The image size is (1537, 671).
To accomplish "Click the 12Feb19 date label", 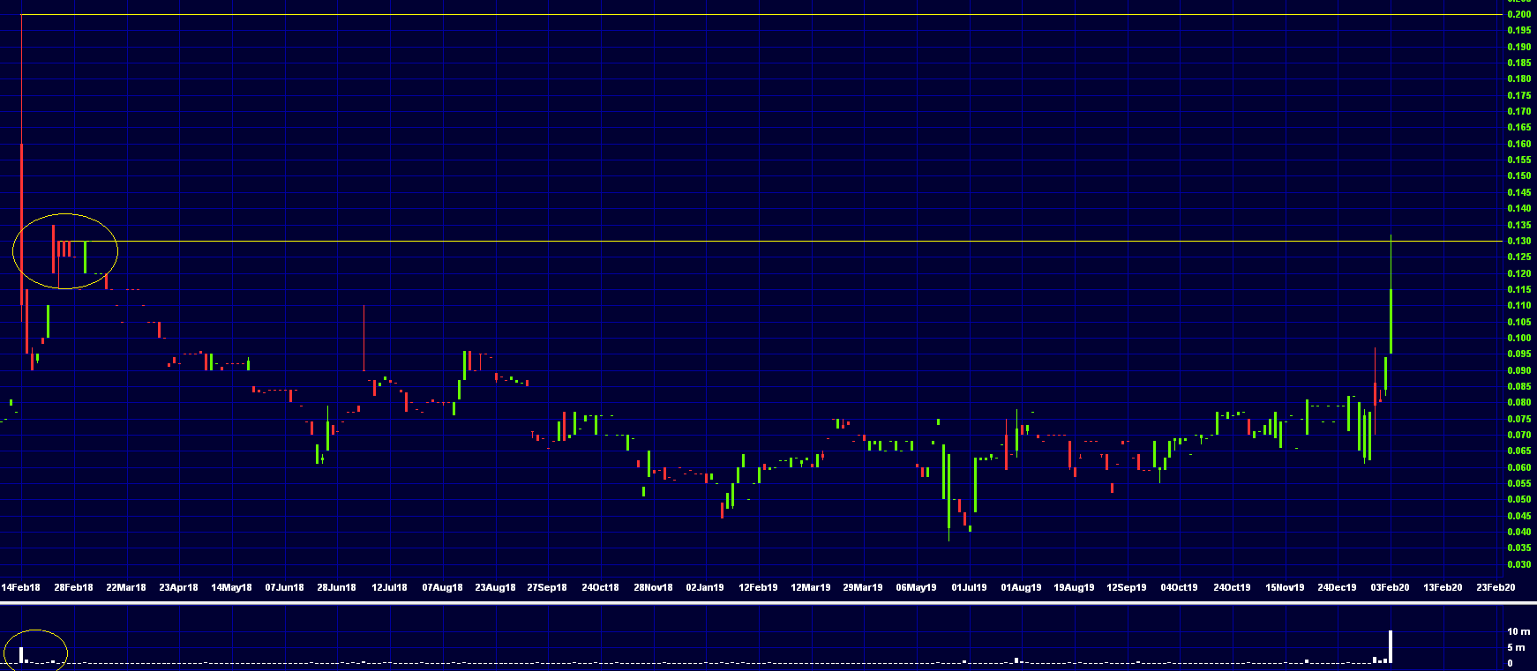I will 758,587.
